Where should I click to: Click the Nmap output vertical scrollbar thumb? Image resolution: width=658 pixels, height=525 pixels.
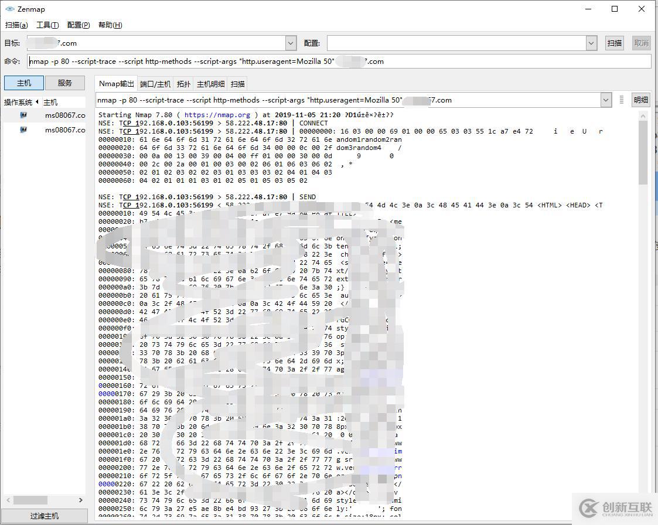pyautogui.click(x=643, y=152)
